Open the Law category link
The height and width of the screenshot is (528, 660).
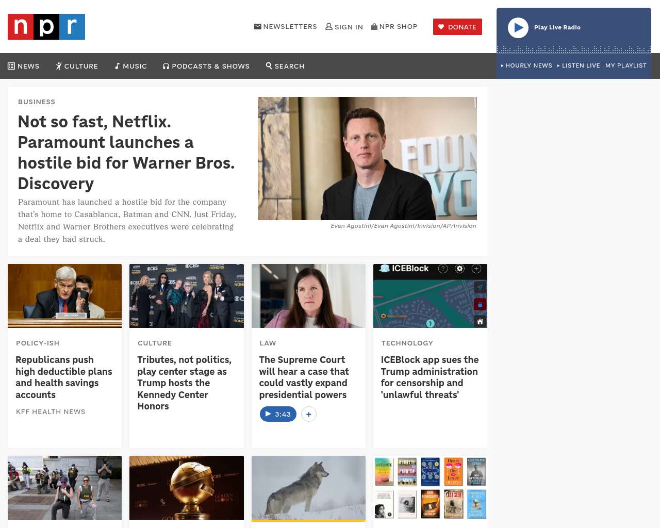[x=268, y=343]
